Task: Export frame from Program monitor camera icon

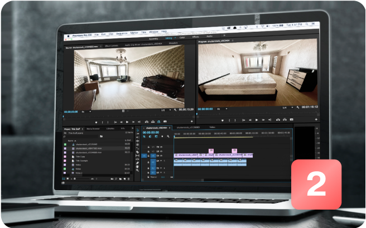Action: coord(292,120)
